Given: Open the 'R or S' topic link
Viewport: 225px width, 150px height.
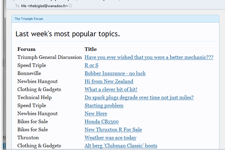Looking at the screenshot, I should tap(91, 65).
